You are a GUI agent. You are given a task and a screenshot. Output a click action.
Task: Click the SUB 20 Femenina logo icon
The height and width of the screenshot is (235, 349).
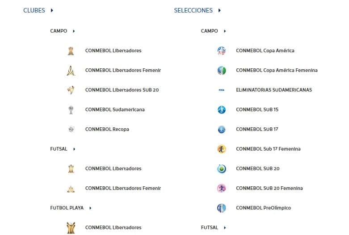[222, 188]
